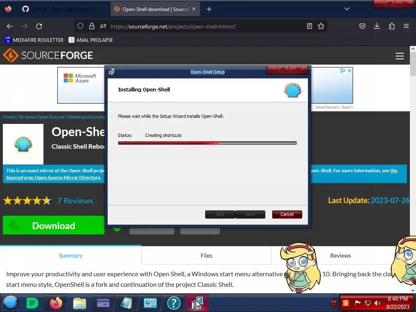The height and width of the screenshot is (312, 416).
Task: Close the Open-Shell download SourceForge tab
Action: pos(194,9)
